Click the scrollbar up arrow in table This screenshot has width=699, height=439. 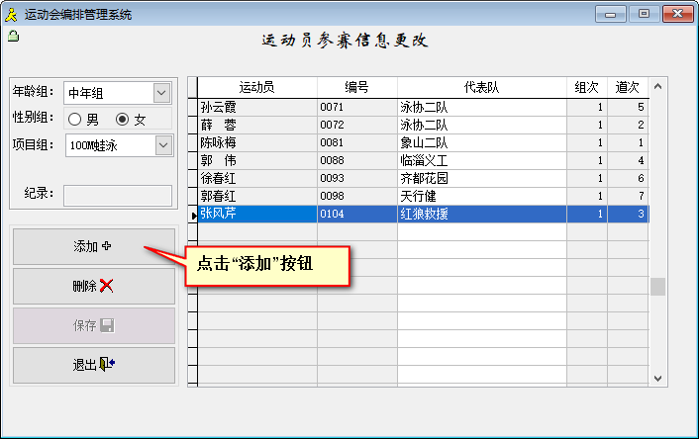tap(658, 87)
